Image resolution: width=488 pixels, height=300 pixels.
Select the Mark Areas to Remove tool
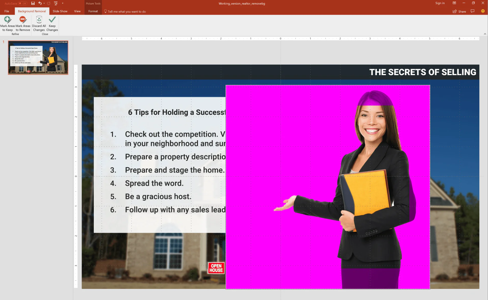23,24
